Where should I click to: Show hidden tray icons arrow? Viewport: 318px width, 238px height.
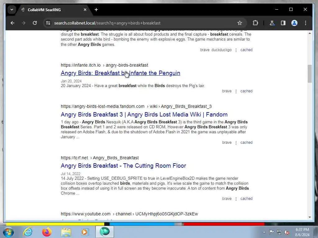(x=264, y=232)
